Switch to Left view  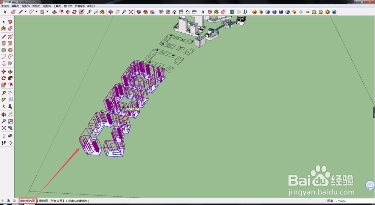[x=194, y=12]
